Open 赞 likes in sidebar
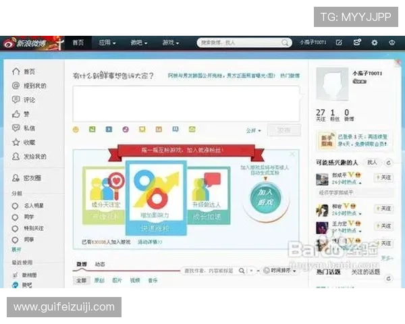Image resolution: width=405 pixels, height=324 pixels. [x=21, y=114]
